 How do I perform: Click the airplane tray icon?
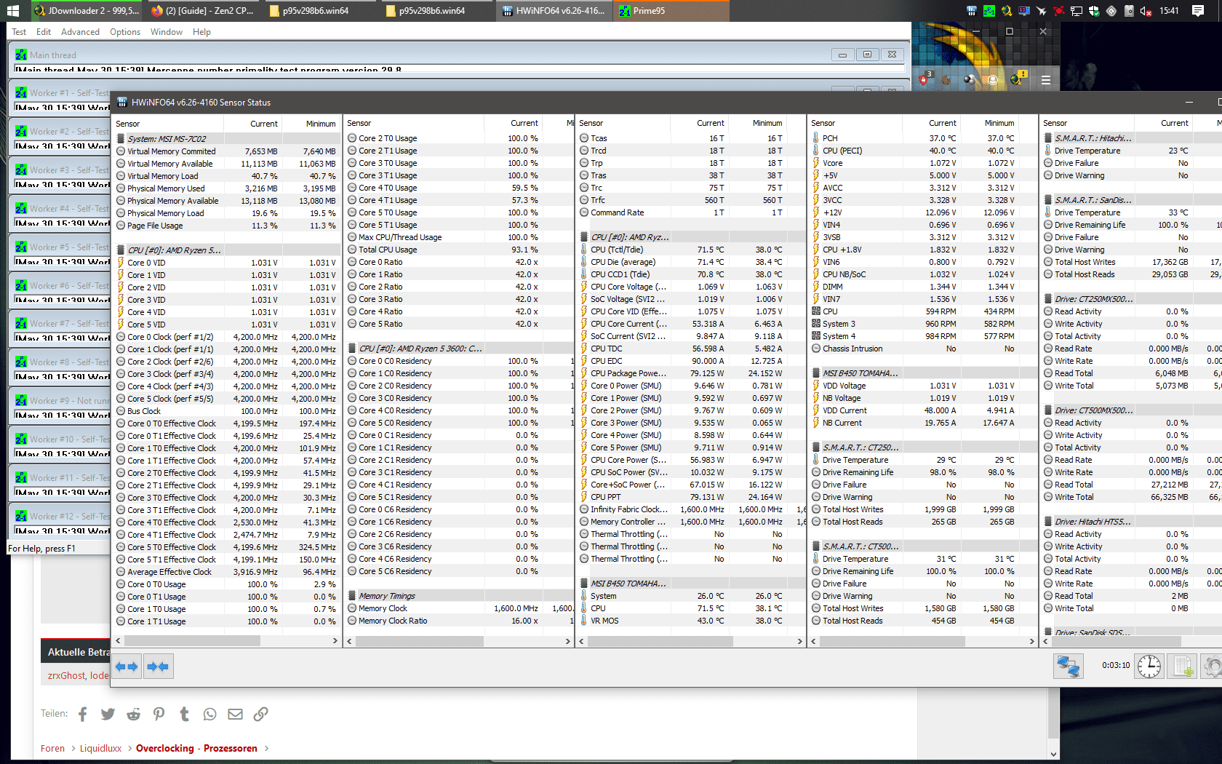coord(1042,11)
